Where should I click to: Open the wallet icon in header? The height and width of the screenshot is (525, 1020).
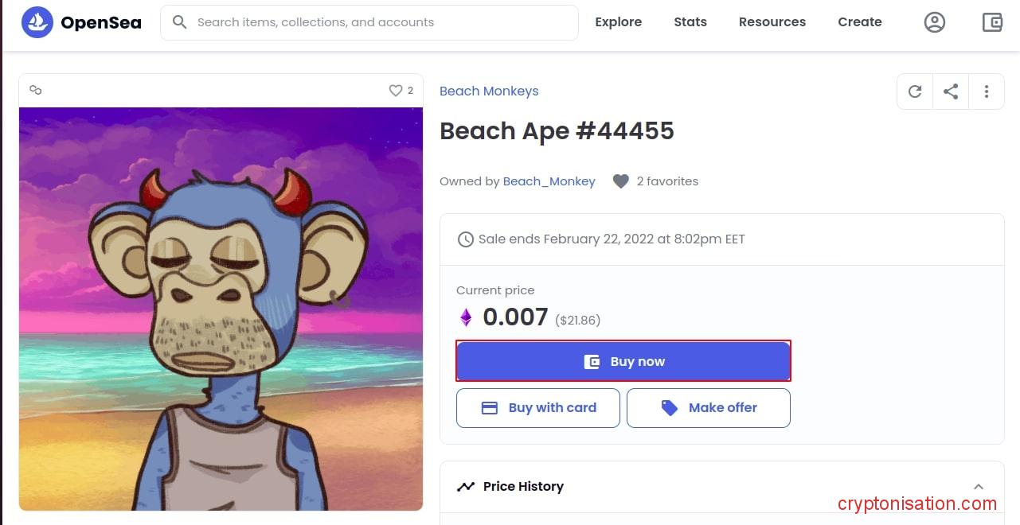(992, 22)
